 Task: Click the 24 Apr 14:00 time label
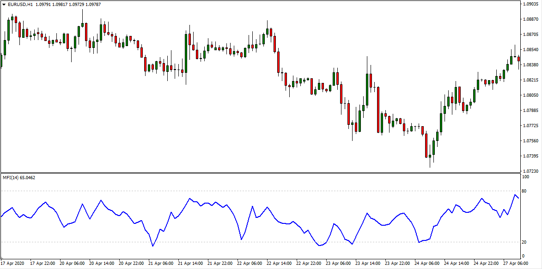click(457, 264)
